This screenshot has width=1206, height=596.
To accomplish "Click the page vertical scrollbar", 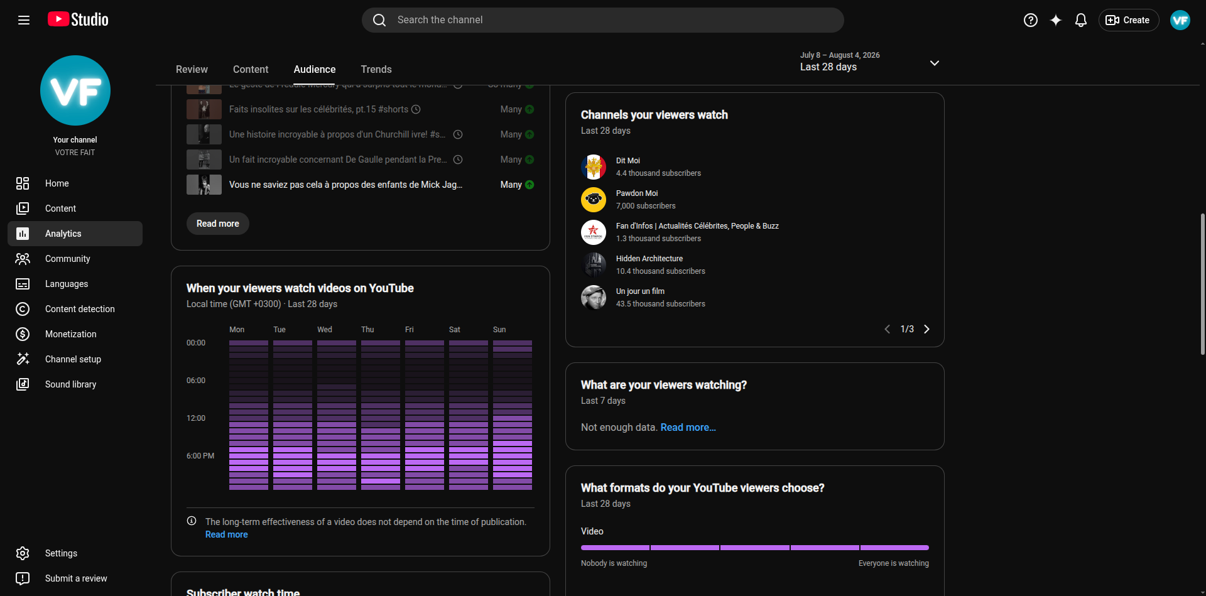I will point(1202,284).
